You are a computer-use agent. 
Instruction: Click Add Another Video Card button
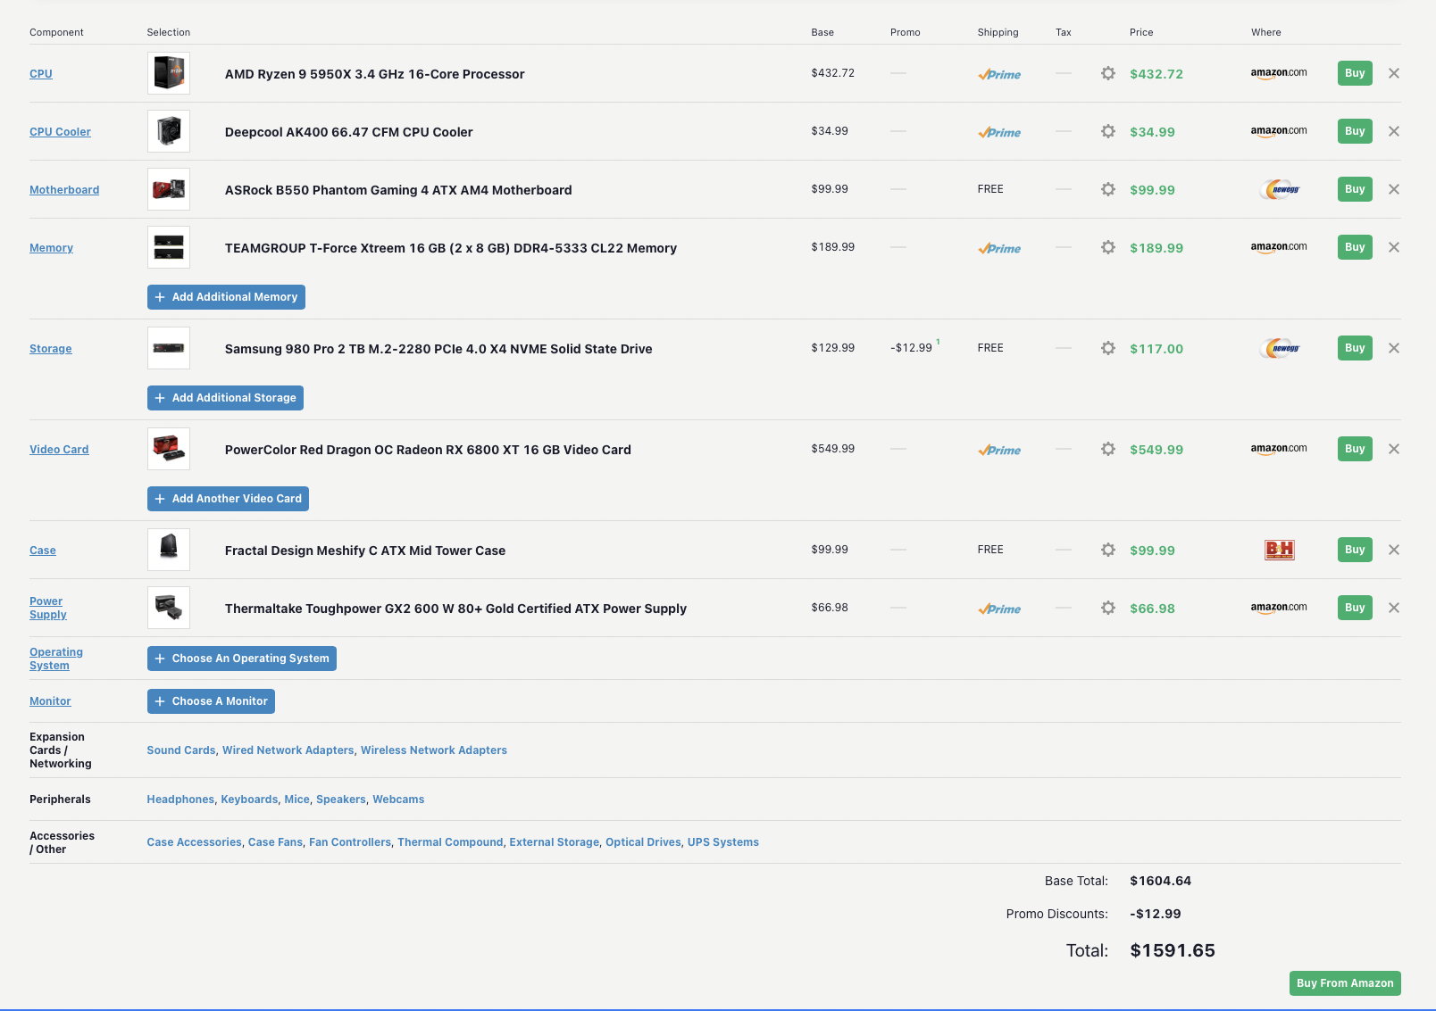tap(228, 499)
